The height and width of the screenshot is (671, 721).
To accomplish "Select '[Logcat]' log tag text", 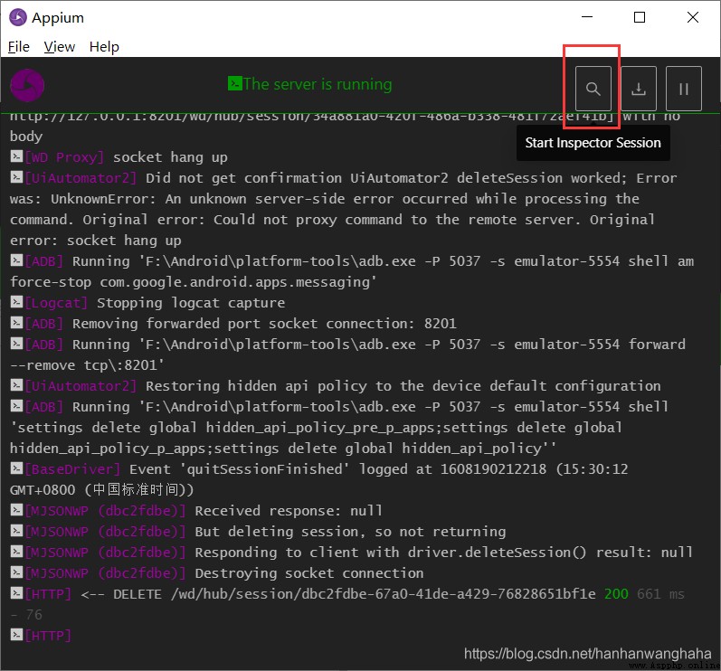I will (56, 303).
